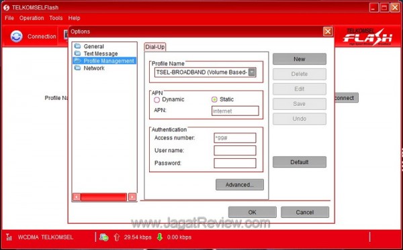Click the Access number field
The width and height of the screenshot is (403, 250).
[235, 138]
